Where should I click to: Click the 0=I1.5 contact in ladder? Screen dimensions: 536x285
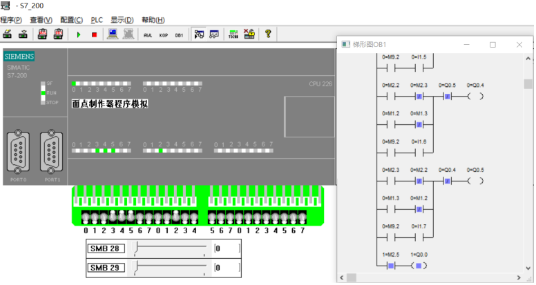pyautogui.click(x=419, y=68)
